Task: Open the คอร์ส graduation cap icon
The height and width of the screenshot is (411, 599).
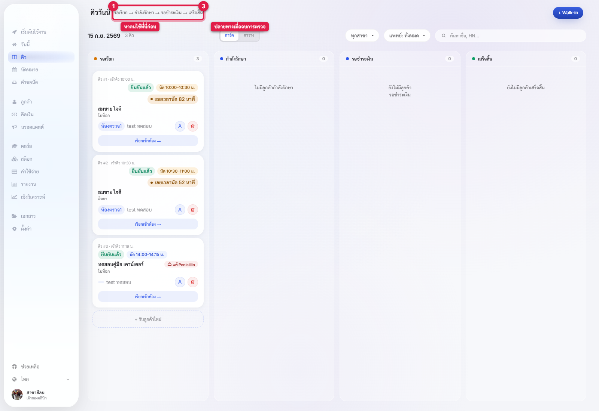Action: click(14, 146)
